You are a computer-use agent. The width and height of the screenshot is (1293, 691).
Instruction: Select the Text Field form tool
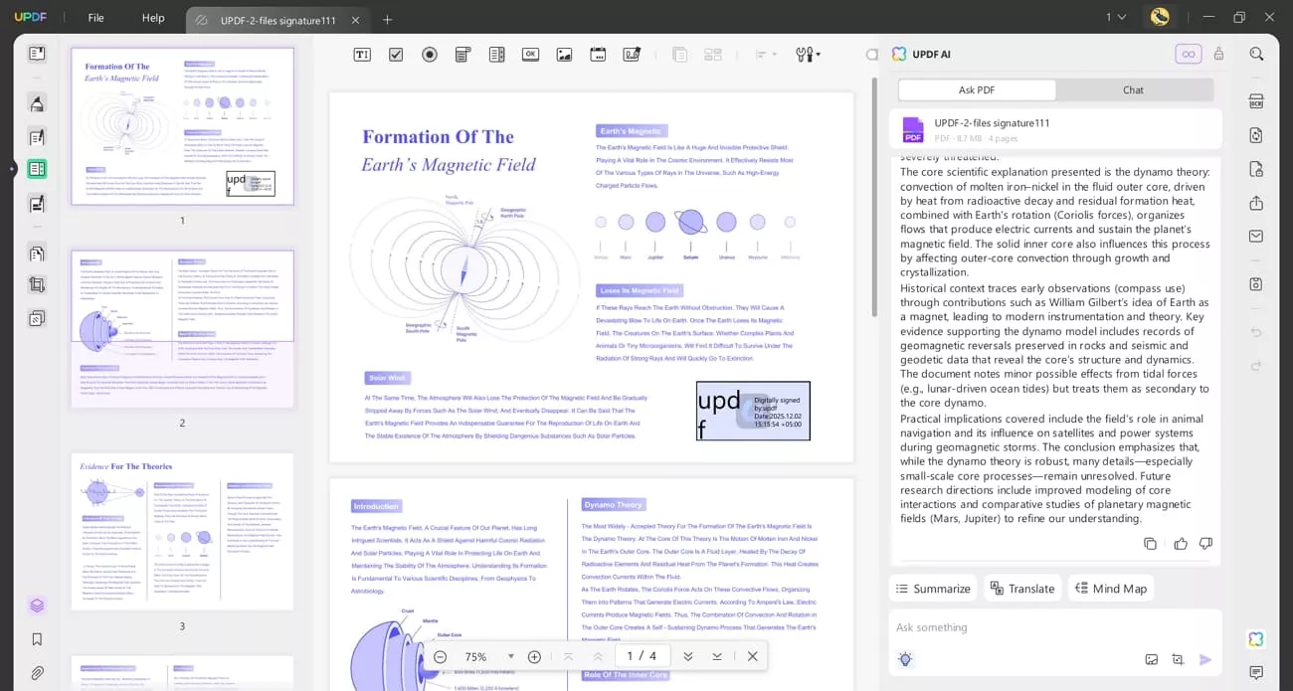click(x=362, y=55)
